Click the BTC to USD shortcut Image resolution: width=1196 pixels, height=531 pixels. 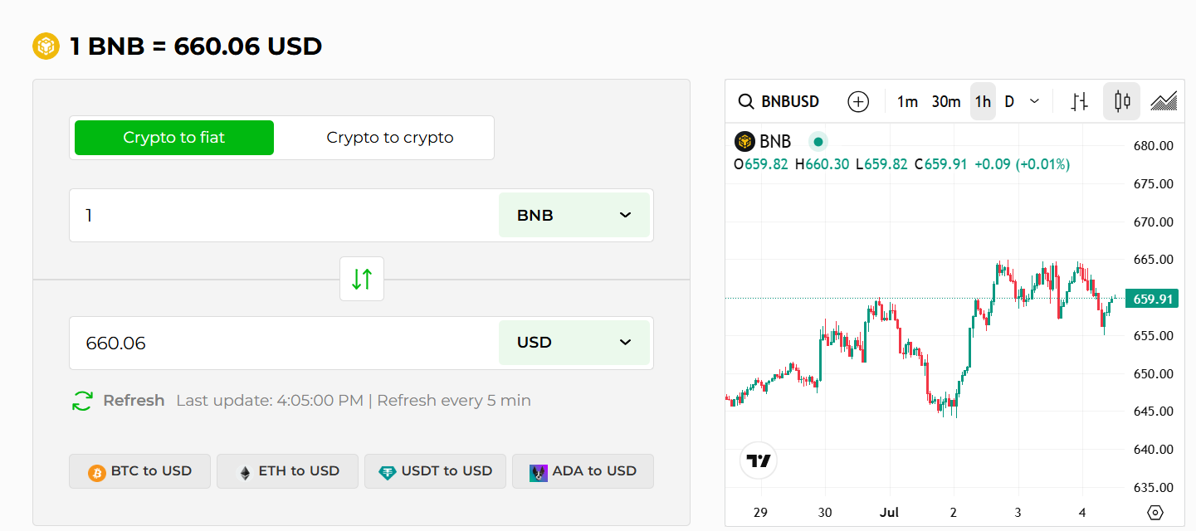(x=139, y=470)
